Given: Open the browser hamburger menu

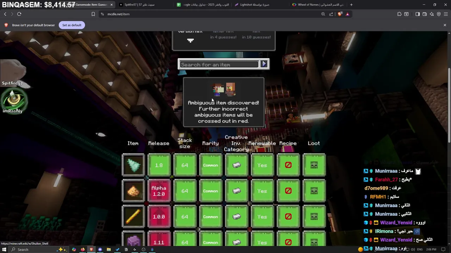Looking at the screenshot, I should (446, 14).
